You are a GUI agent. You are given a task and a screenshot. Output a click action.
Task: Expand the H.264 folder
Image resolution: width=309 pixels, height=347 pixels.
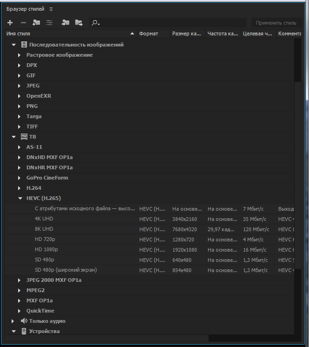[19, 188]
